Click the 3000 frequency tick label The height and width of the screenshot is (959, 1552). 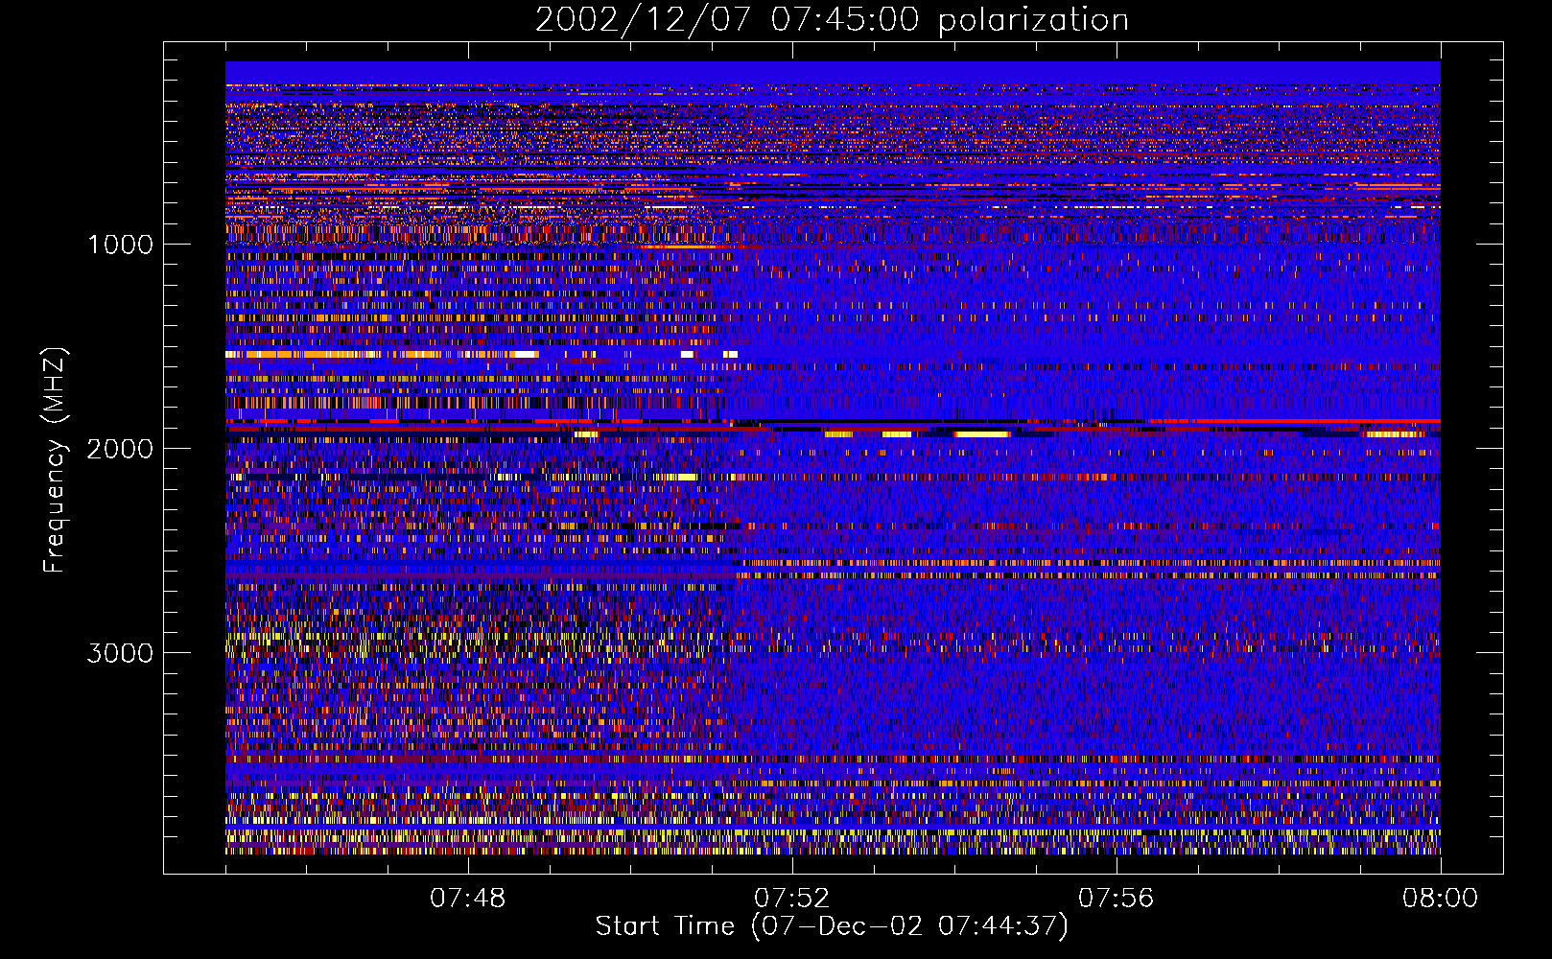click(x=120, y=653)
